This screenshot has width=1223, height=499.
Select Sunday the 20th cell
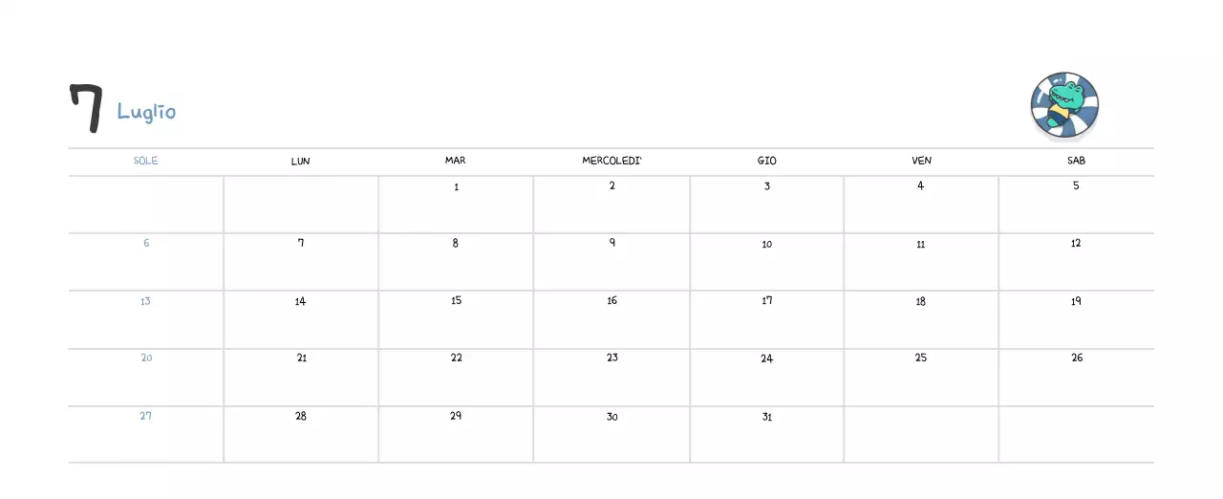coord(146,377)
